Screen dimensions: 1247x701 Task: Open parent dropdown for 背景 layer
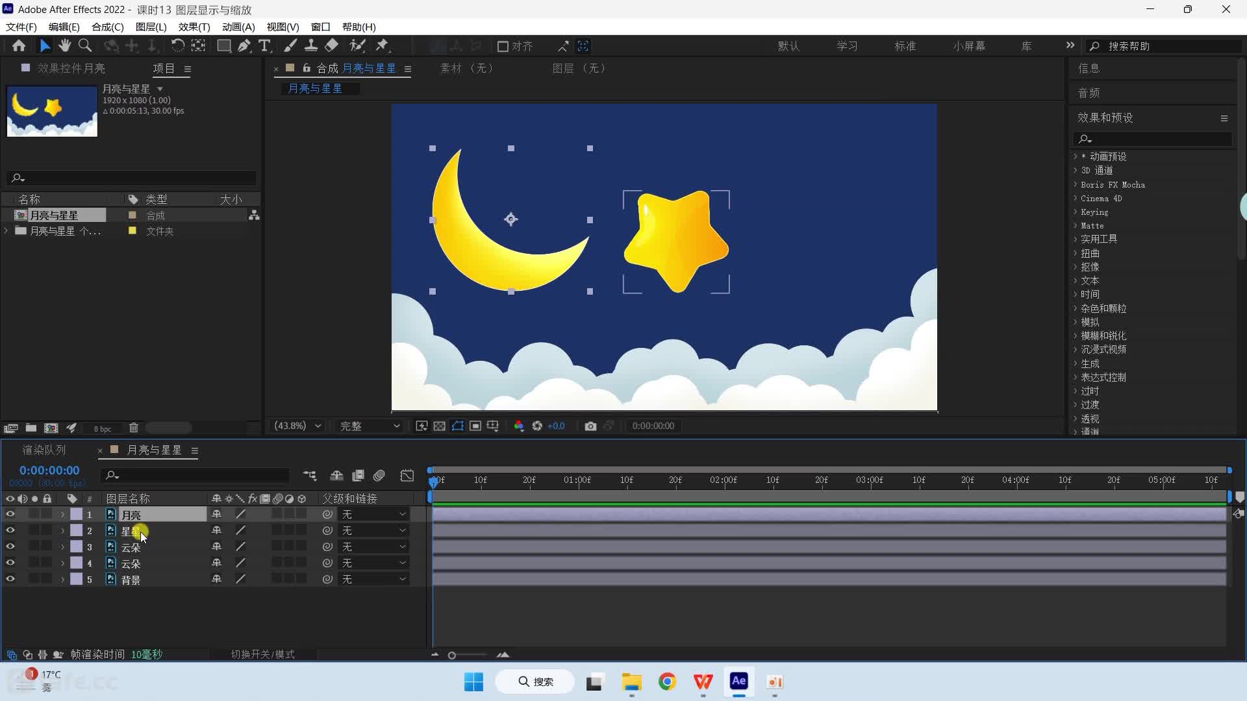(x=374, y=579)
